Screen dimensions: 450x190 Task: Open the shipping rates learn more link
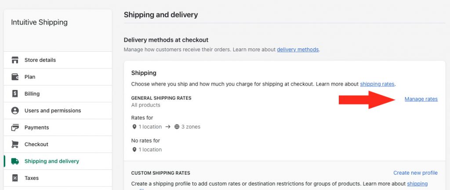point(377,84)
